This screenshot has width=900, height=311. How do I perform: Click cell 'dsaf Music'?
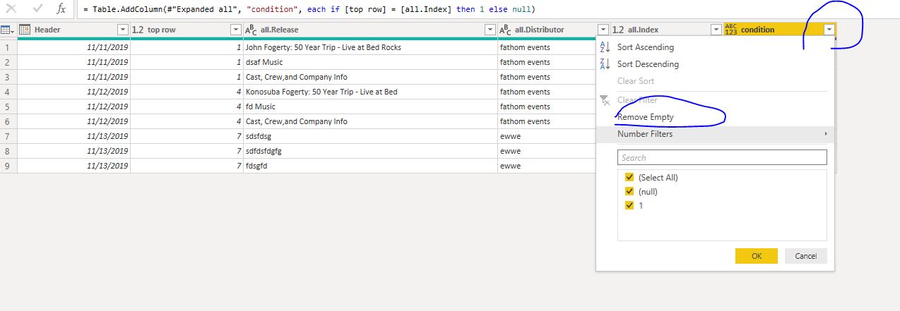[x=370, y=62]
